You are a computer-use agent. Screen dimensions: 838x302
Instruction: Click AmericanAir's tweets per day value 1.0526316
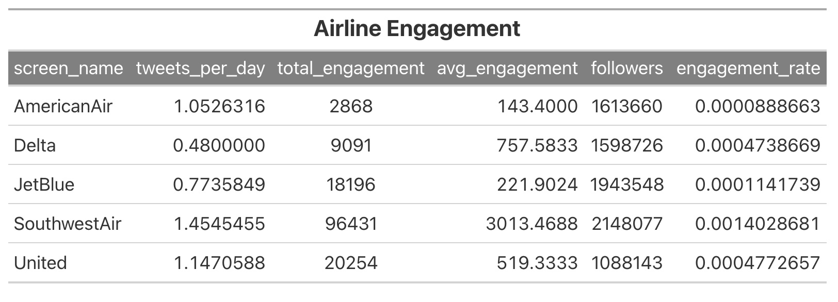[x=219, y=106]
